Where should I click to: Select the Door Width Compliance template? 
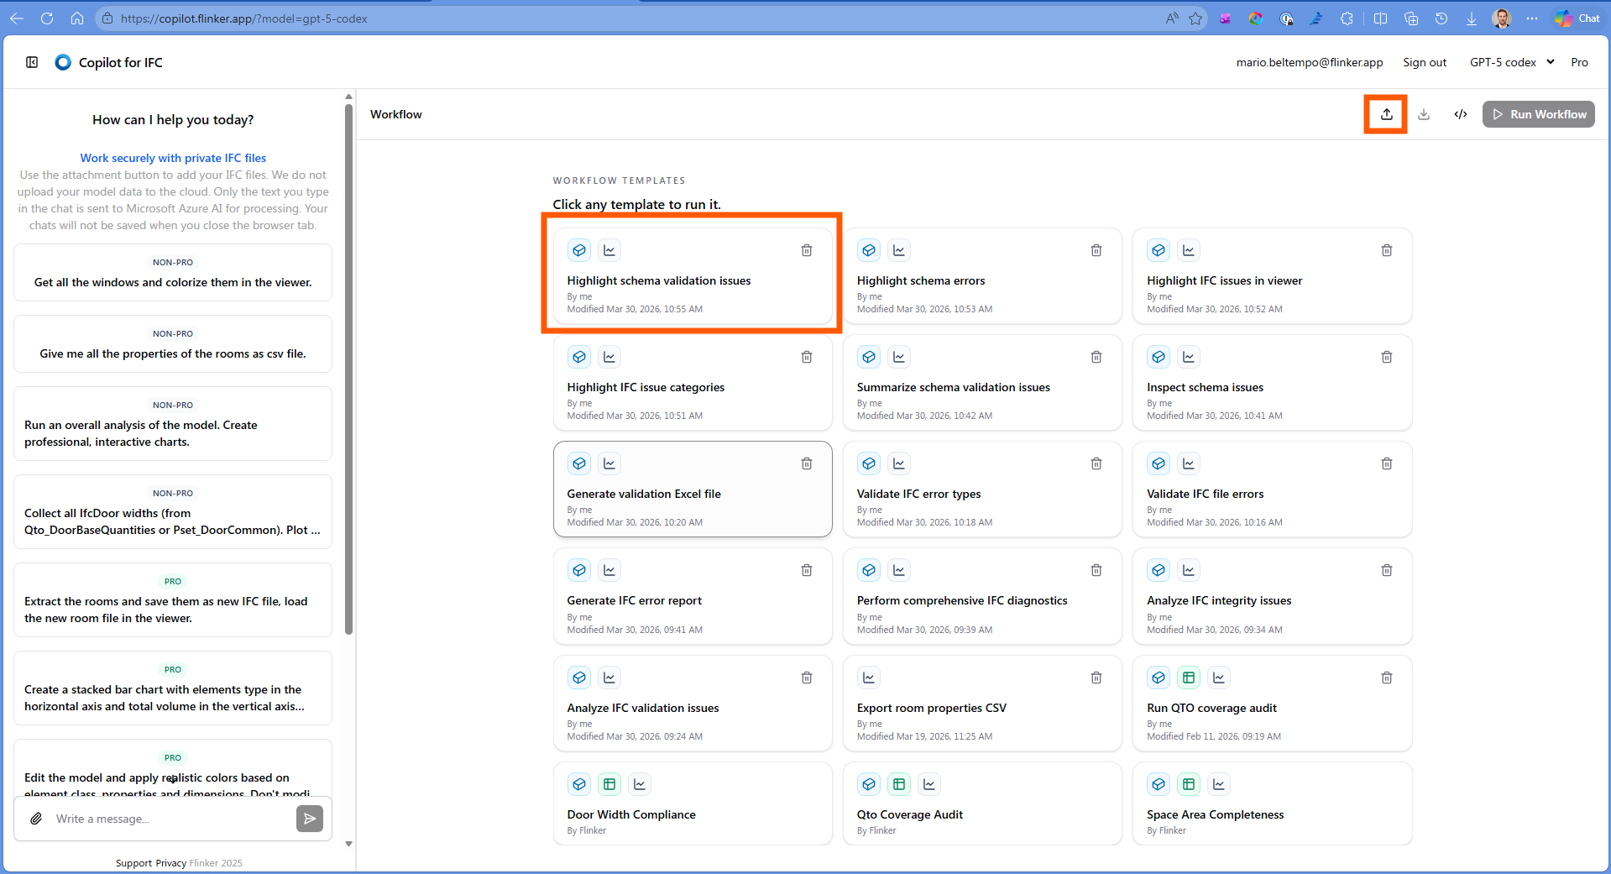coord(631,814)
